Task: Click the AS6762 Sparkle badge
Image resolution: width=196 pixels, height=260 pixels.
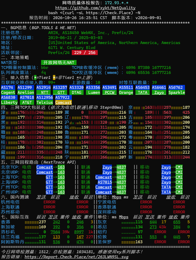Action: 177,90
